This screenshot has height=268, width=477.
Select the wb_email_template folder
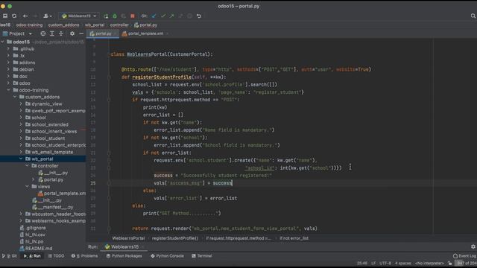point(52,152)
